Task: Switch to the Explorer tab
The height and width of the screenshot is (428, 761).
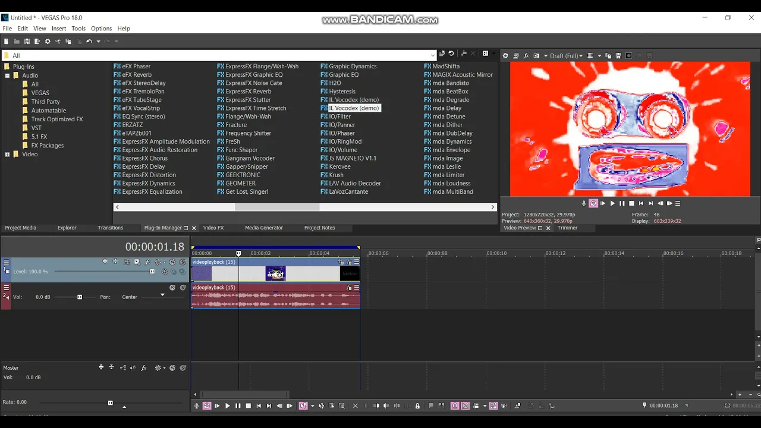Action: pyautogui.click(x=67, y=228)
